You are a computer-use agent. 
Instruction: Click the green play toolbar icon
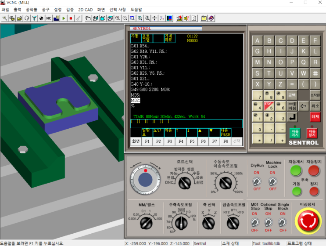click(64, 18)
